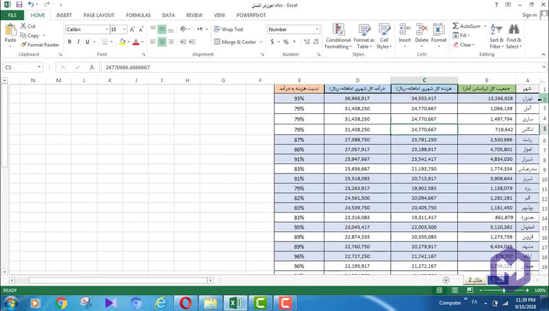Open Conditional Formatting

click(x=338, y=36)
